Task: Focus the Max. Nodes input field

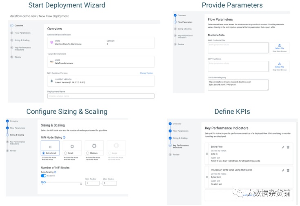Action: pos(110,183)
